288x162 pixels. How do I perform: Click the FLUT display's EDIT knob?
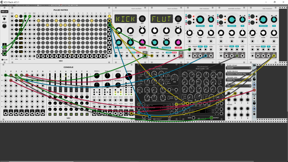pyautogui.click(x=178, y=19)
